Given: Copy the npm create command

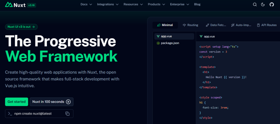Looking at the screenshot, I should pyautogui.click(x=67, y=114).
